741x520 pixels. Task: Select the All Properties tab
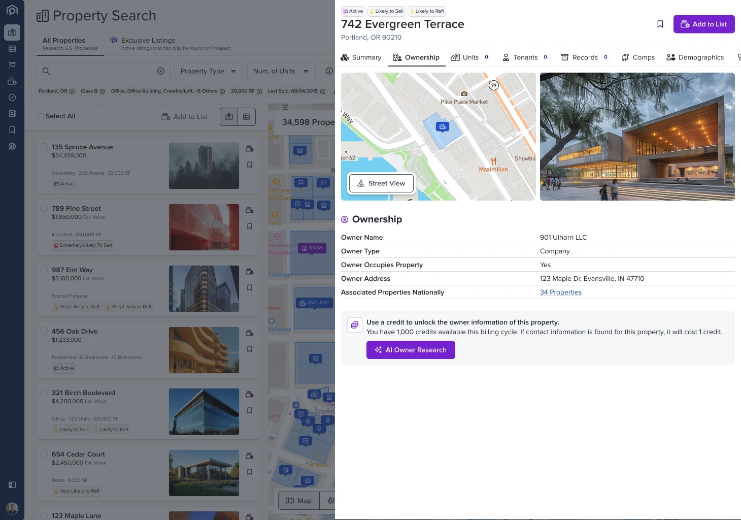[x=70, y=44]
